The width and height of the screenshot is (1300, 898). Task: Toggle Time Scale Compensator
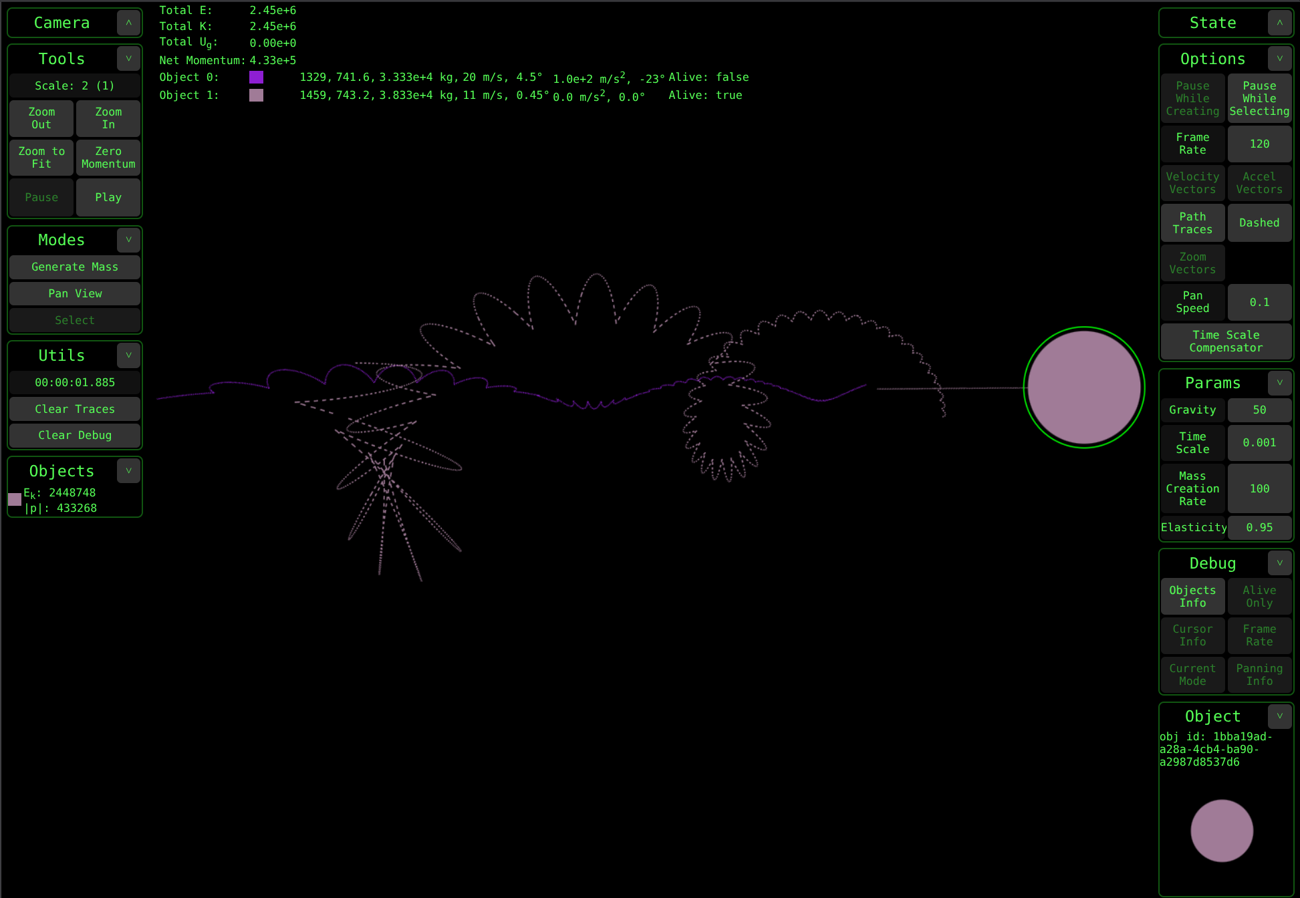1226,341
